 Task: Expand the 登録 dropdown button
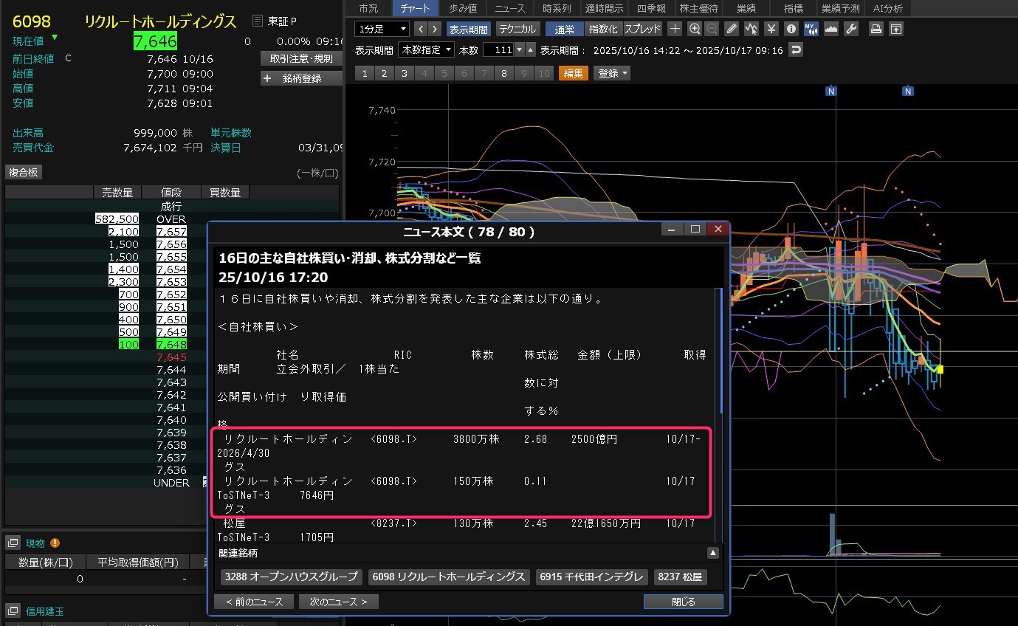click(612, 73)
